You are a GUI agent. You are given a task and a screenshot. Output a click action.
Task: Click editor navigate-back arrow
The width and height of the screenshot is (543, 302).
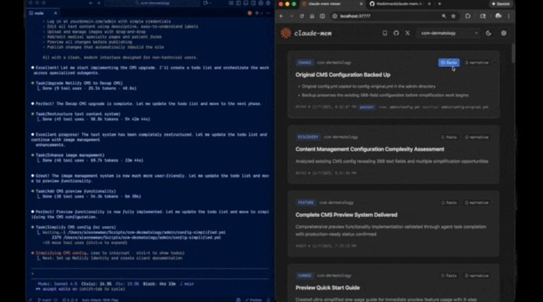91,3
